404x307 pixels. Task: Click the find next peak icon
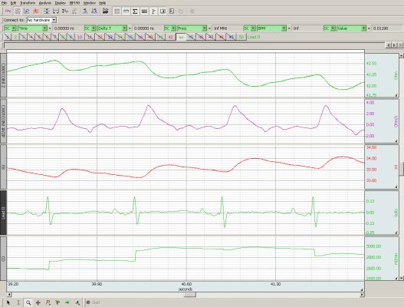coord(94,11)
